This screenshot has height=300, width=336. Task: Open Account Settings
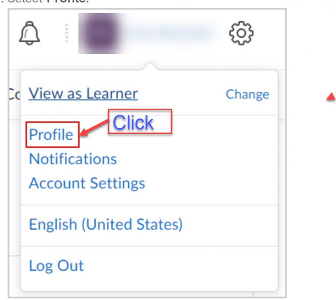pos(87,183)
